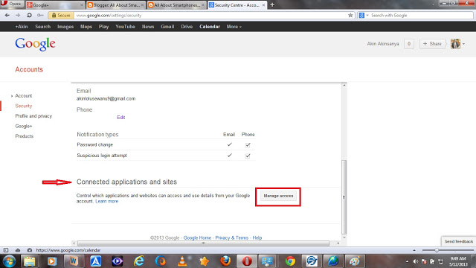Switch to Blogger: All About Sma... tab
The height and width of the screenshot is (268, 476).
[x=116, y=5]
